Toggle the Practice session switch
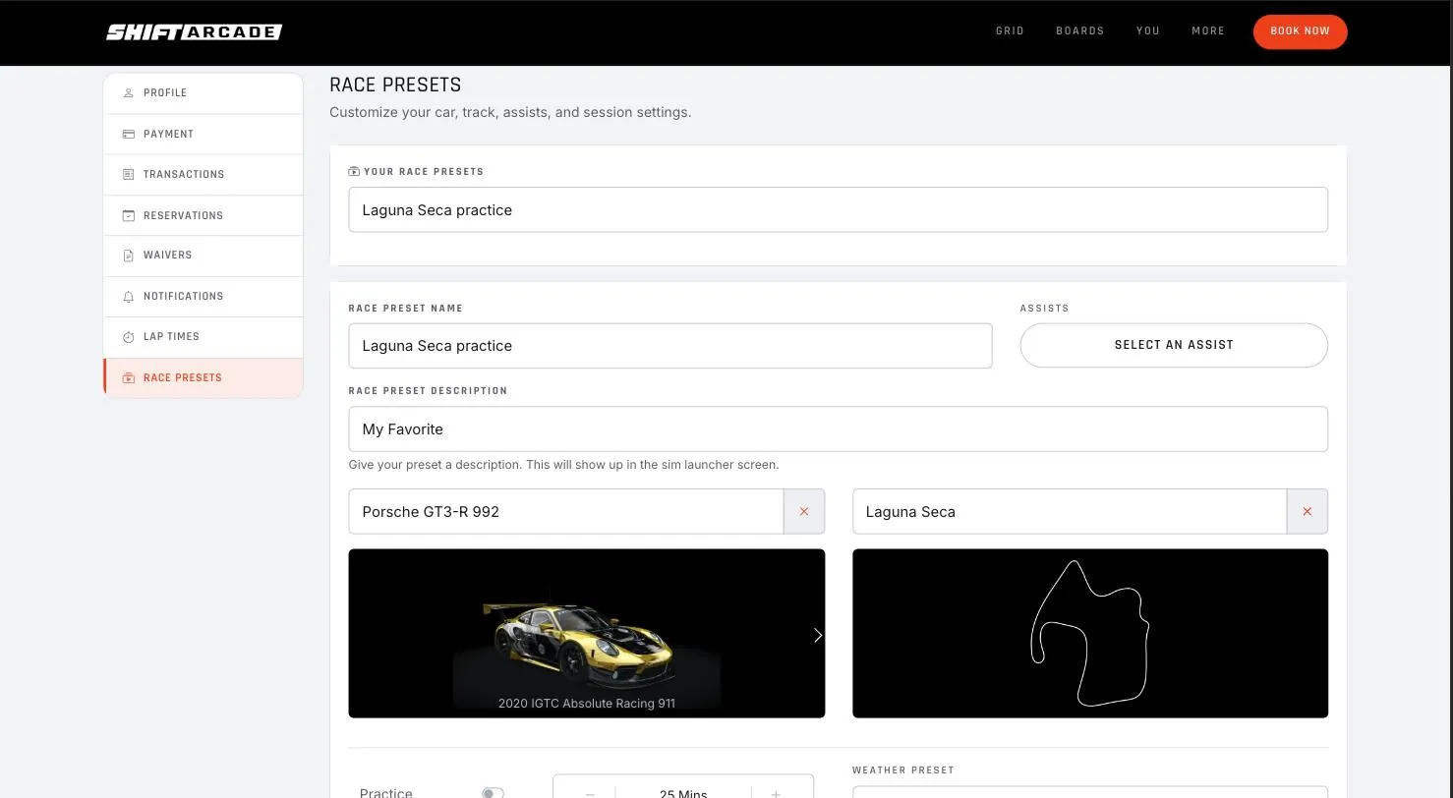Viewport: 1453px width, 798px height. coord(493,793)
